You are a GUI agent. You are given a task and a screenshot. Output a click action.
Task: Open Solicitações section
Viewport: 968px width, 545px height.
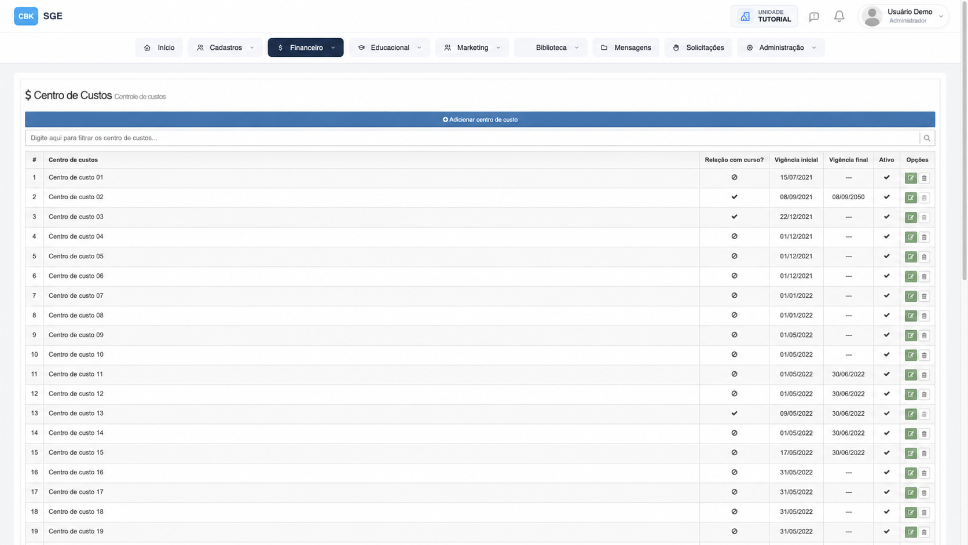pos(698,47)
